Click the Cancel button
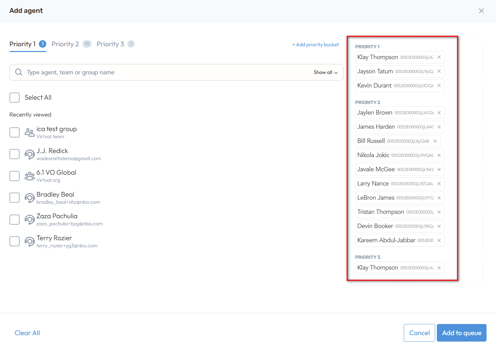Image resolution: width=496 pixels, height=349 pixels. tap(419, 333)
